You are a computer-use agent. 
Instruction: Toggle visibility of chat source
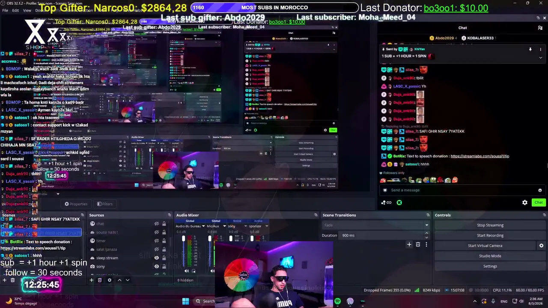(x=157, y=224)
